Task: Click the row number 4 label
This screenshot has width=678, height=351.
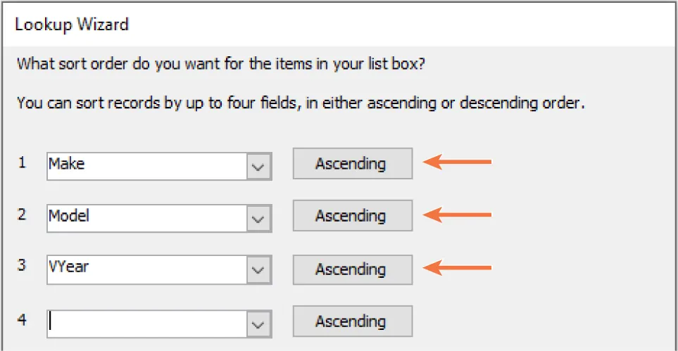Action: 23,320
